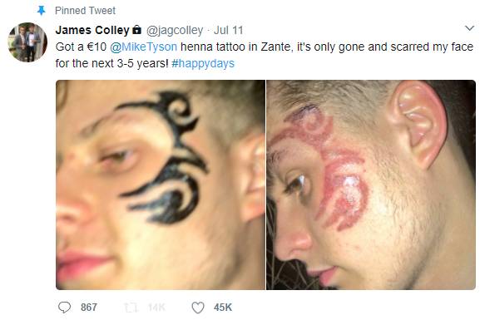
Task: Click the @MikeTyson mention link
Action: (x=143, y=47)
